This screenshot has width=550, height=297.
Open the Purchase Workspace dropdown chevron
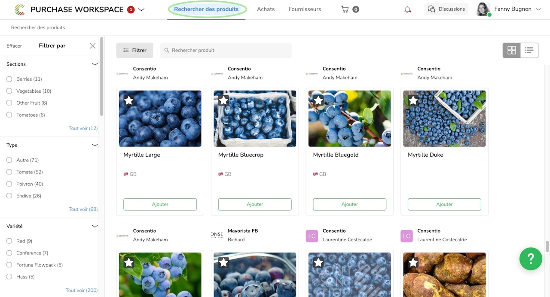point(141,9)
